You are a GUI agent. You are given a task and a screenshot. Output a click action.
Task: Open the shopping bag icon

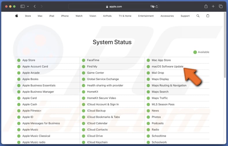point(208,16)
